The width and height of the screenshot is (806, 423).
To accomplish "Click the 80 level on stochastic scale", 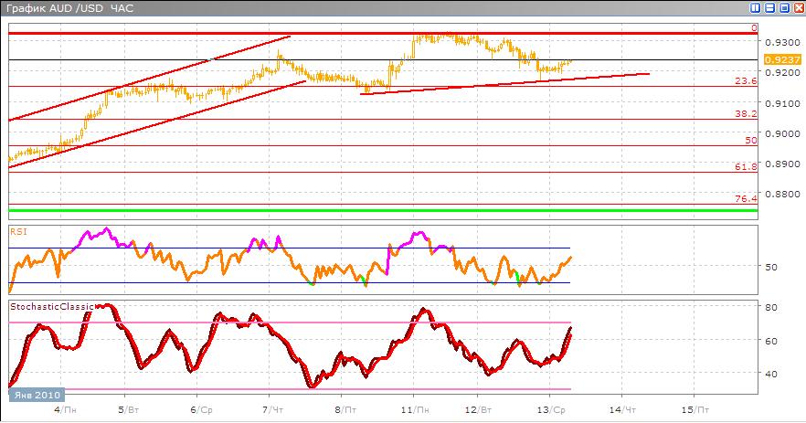I will [770, 307].
